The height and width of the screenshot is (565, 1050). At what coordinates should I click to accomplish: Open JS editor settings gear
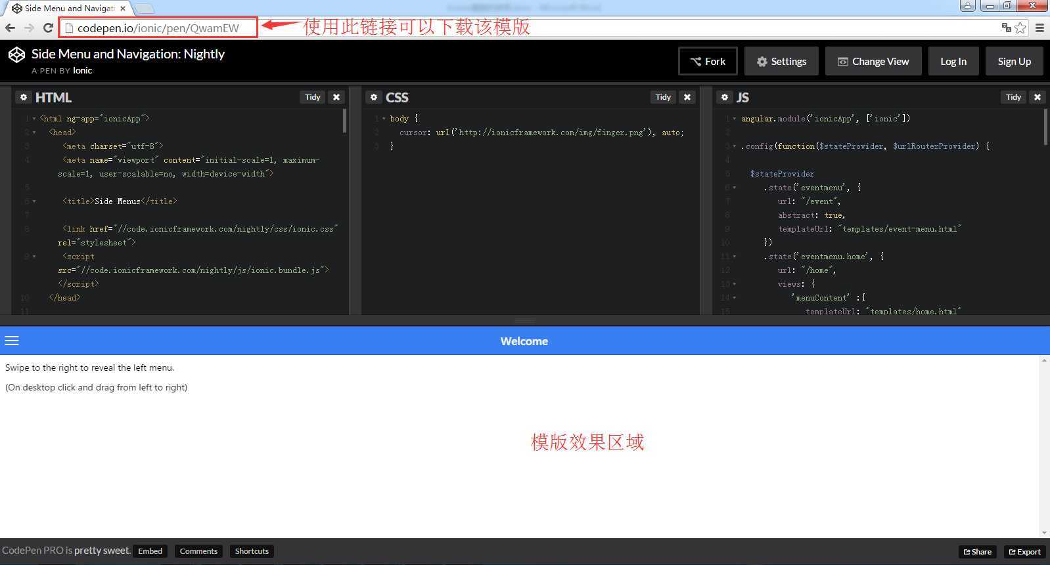pos(725,97)
